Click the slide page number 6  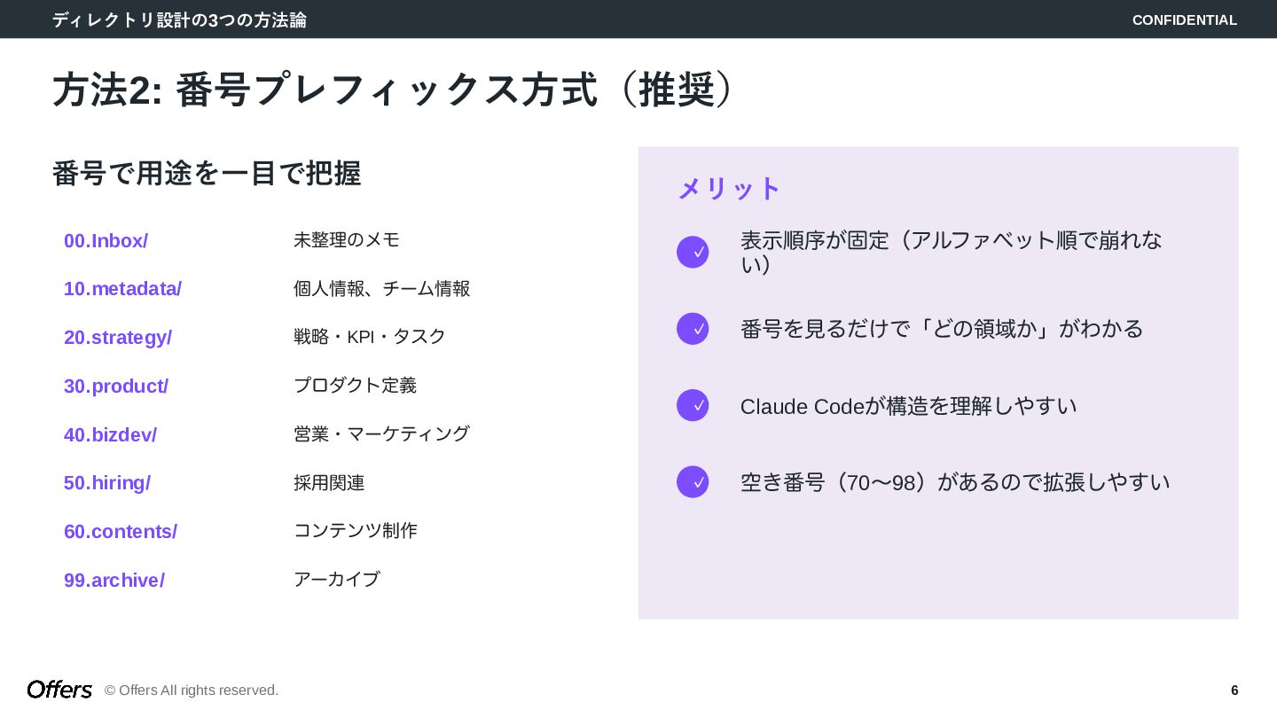pyautogui.click(x=1234, y=691)
